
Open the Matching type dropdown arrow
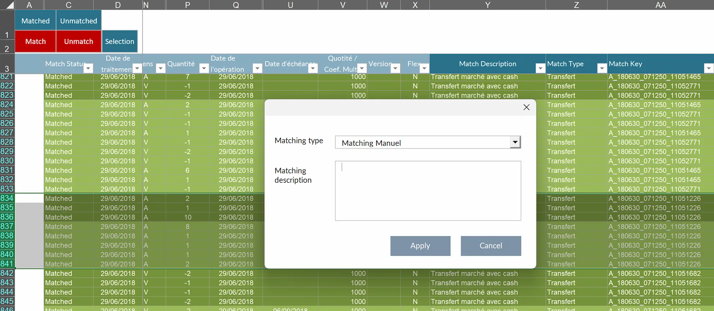coord(515,142)
